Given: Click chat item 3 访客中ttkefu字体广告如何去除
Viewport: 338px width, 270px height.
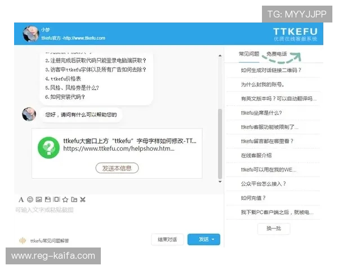Looking at the screenshot, I should click(96, 70).
